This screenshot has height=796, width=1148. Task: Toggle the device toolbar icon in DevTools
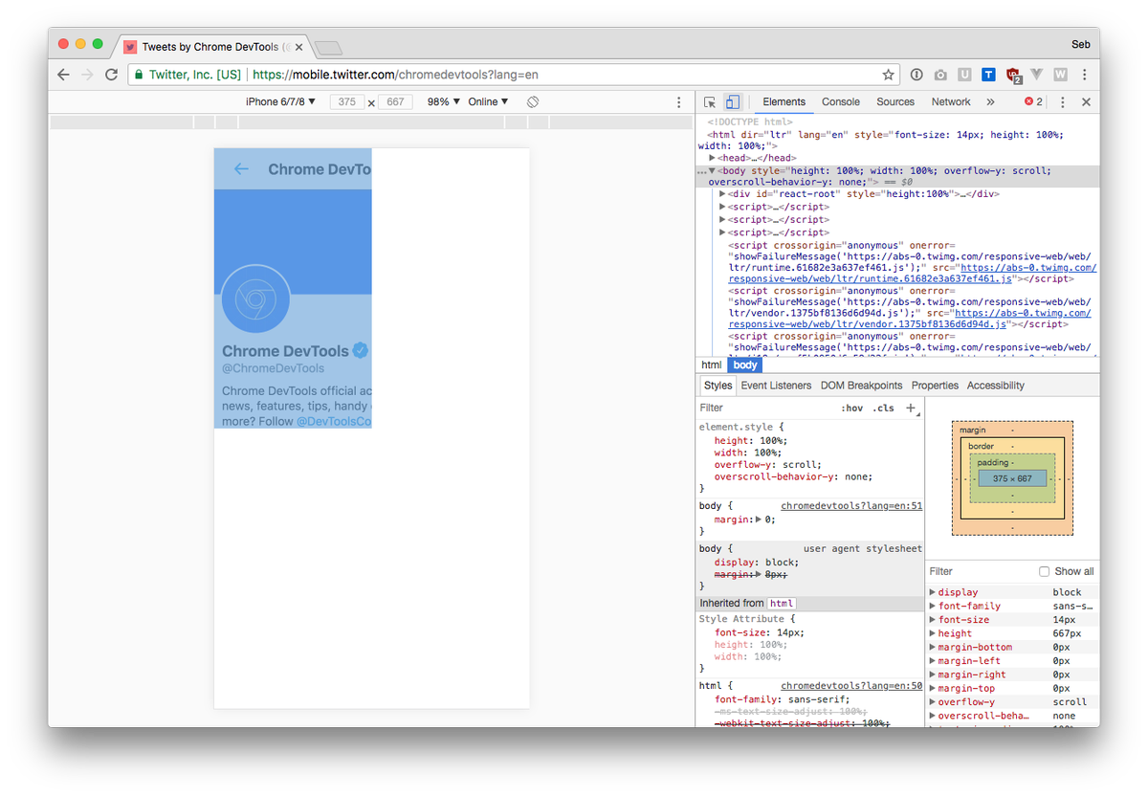(x=732, y=101)
